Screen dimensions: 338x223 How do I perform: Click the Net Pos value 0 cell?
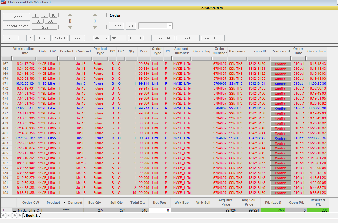coord(159,210)
